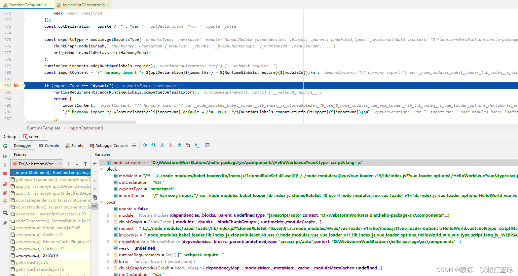Close the serve debug tab
Image resolution: width=518 pixels, height=276 pixels.
coord(43,137)
